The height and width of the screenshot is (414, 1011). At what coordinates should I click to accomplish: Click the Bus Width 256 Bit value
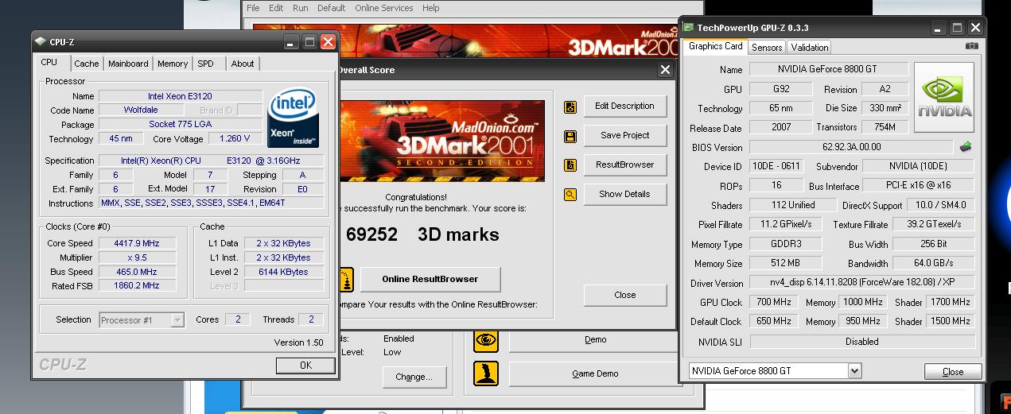934,244
